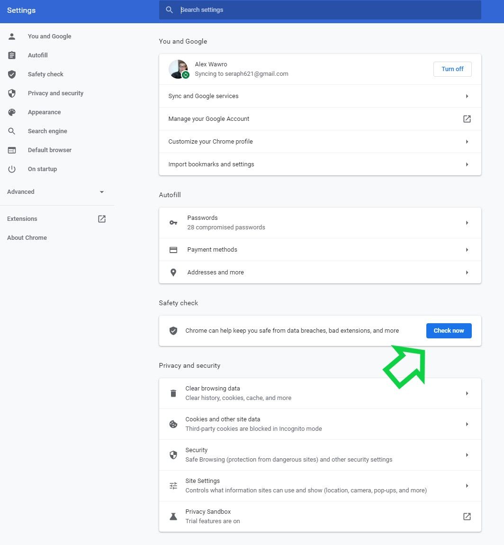Select the Payment methods card icon
Image resolution: width=504 pixels, height=545 pixels.
click(173, 249)
